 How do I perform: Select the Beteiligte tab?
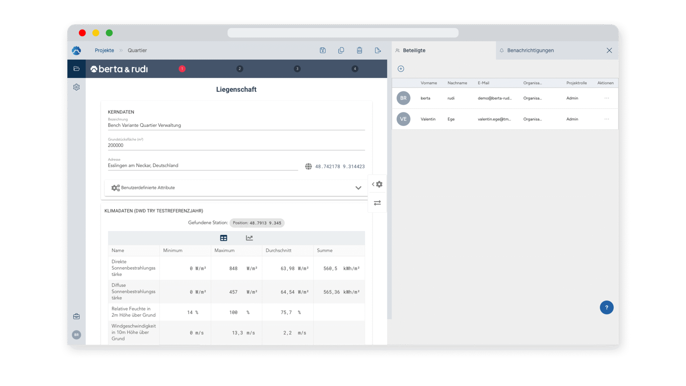414,50
